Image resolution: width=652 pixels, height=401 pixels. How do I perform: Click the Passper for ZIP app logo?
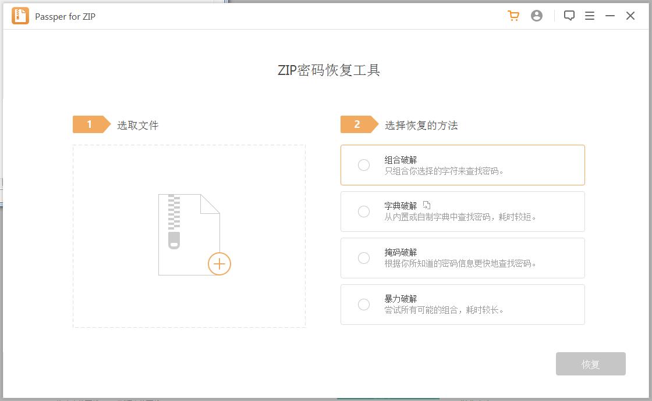pos(20,16)
